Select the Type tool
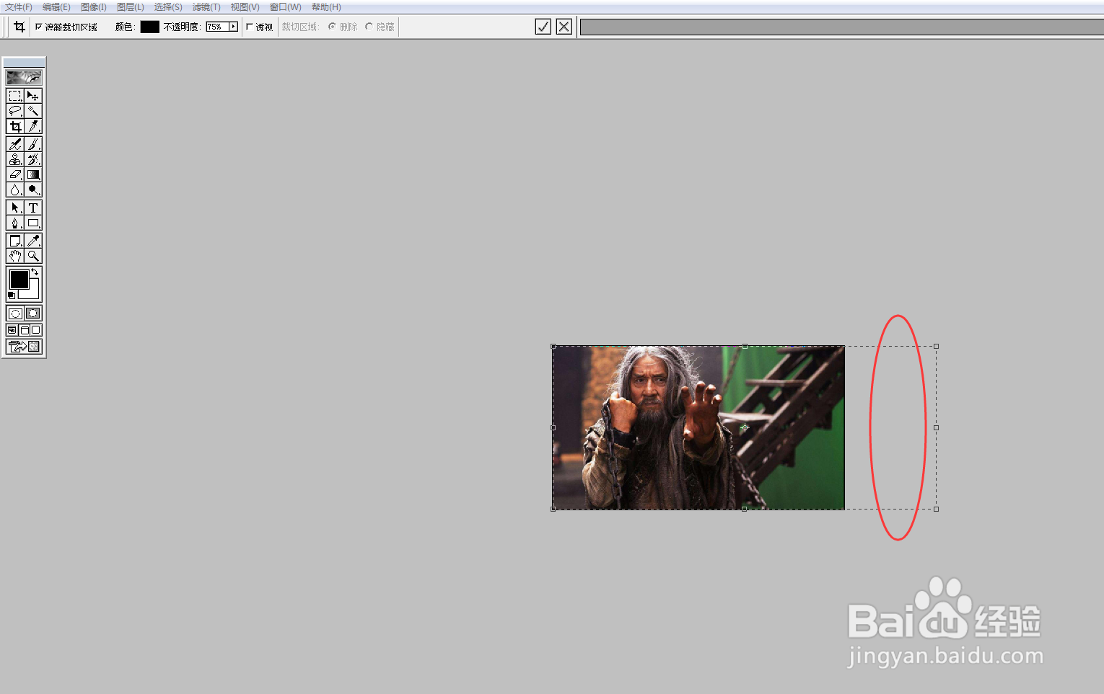The width and height of the screenshot is (1104, 694). [33, 208]
